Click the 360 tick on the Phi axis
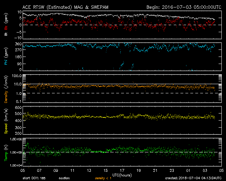 pos(18,44)
